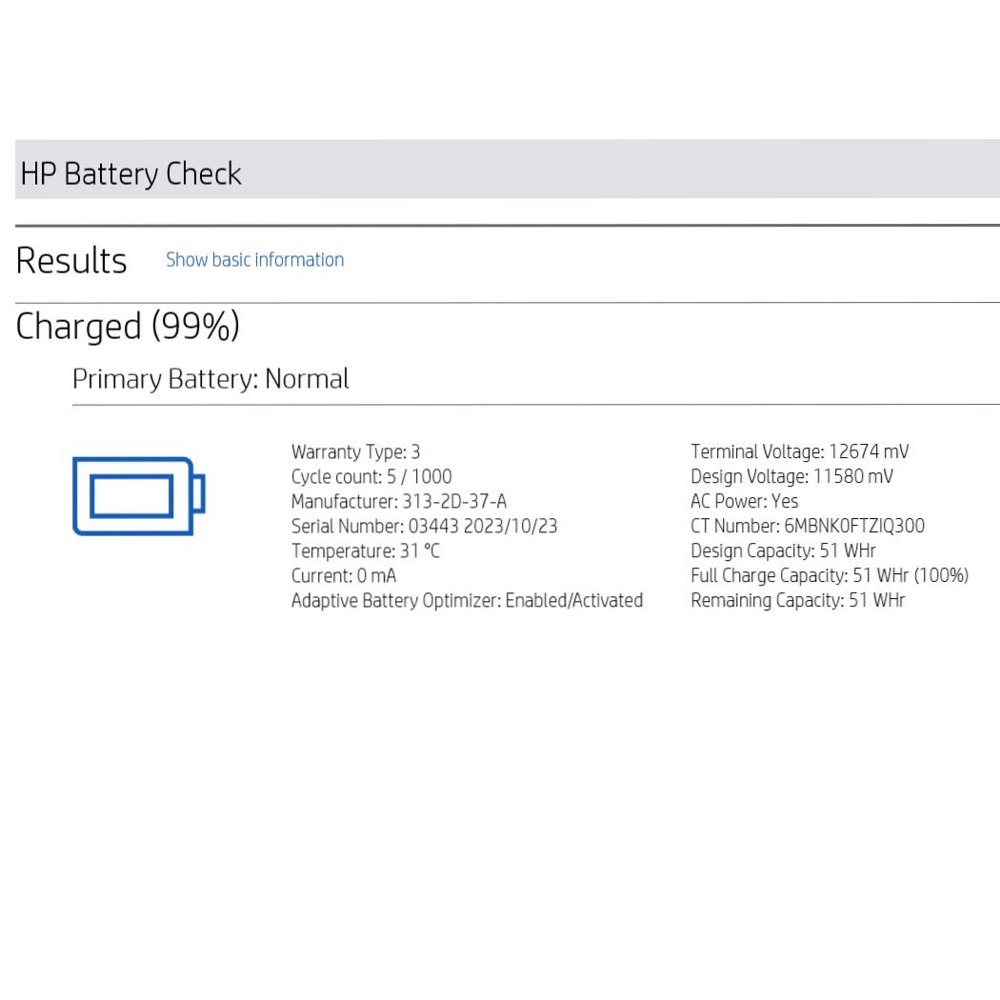The height and width of the screenshot is (1000, 1000).
Task: Click the blue battery icon
Action: pos(139,496)
